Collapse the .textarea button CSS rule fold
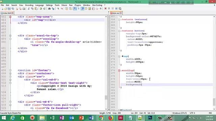This screenshot has height=121, width=216. pyautogui.click(x=119, y=31)
